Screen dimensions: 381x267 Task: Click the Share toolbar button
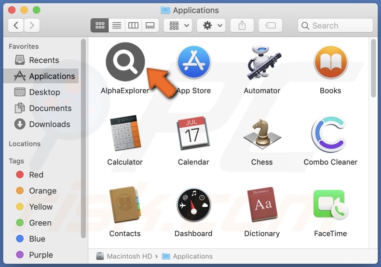[242, 25]
